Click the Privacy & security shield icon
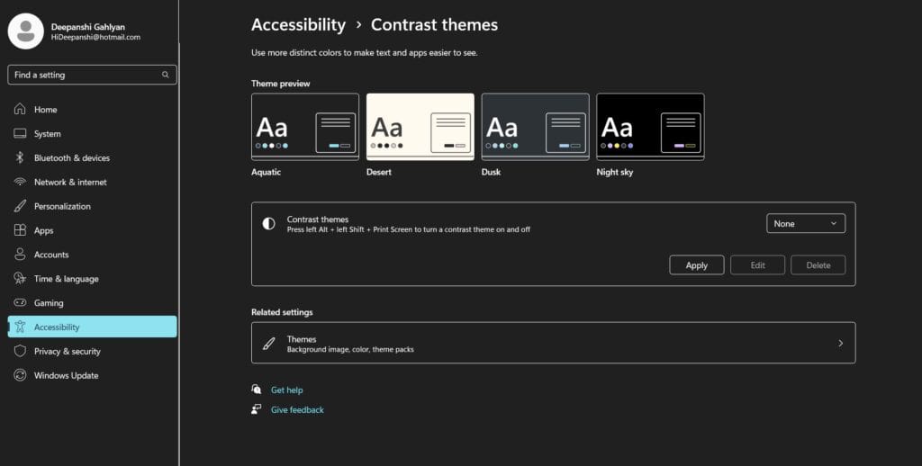Screen dimensions: 922x466 [20, 352]
